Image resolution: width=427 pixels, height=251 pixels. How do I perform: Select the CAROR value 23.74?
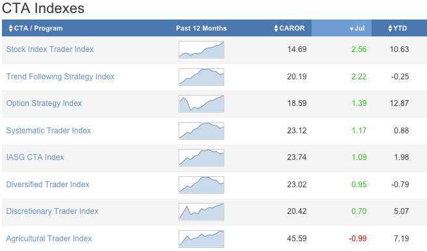pyautogui.click(x=297, y=157)
